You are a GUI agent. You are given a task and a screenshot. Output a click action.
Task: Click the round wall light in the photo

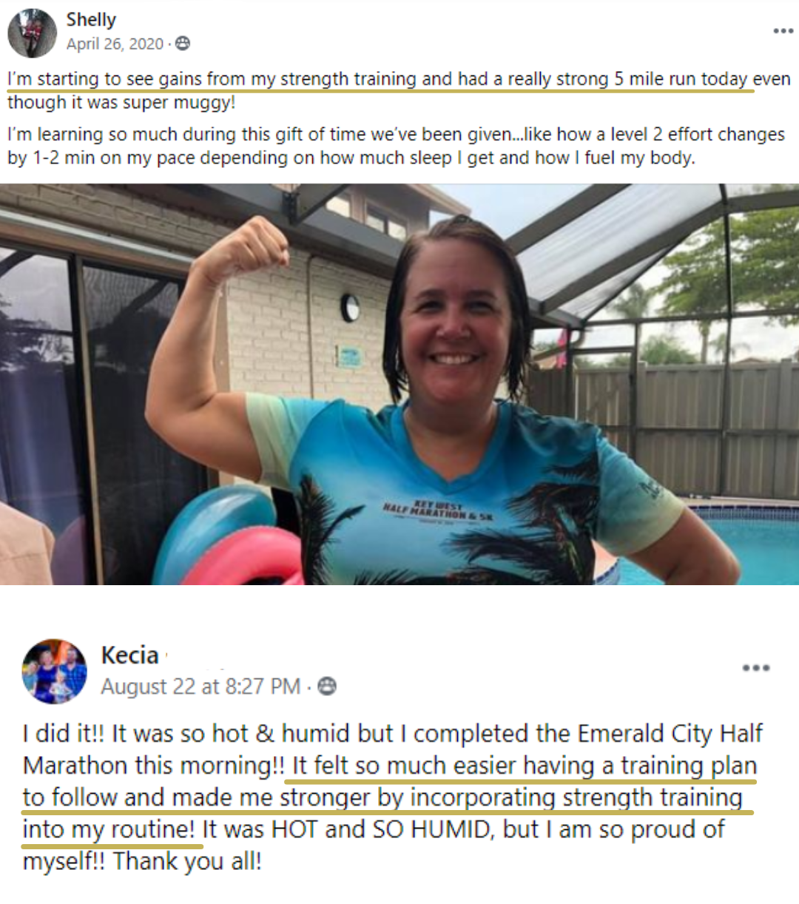(350, 308)
